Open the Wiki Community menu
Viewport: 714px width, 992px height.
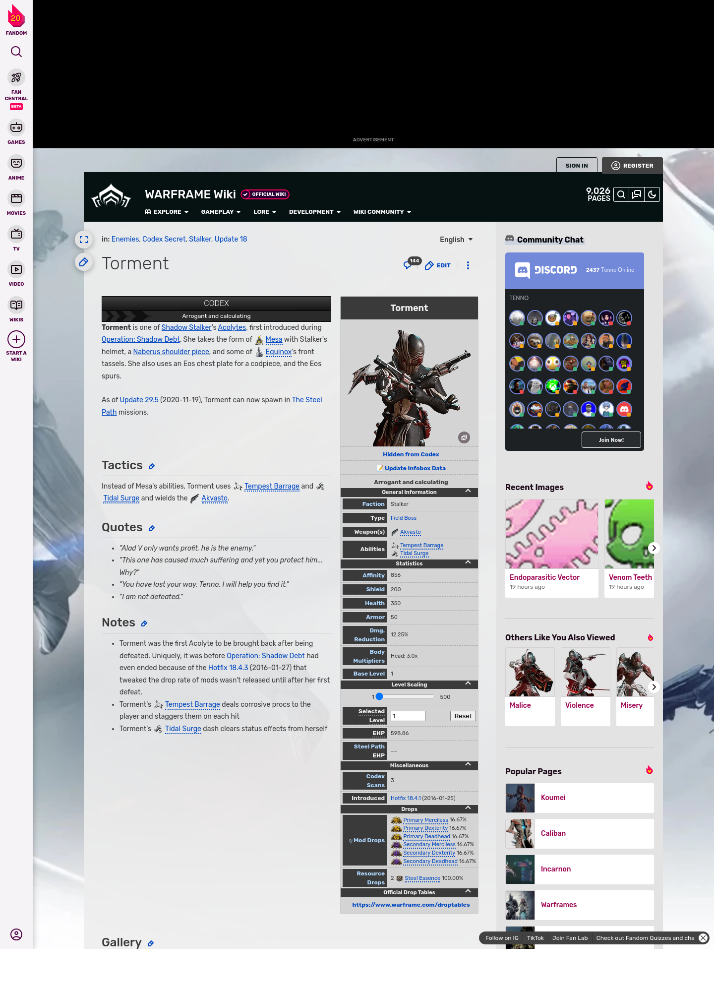point(382,212)
